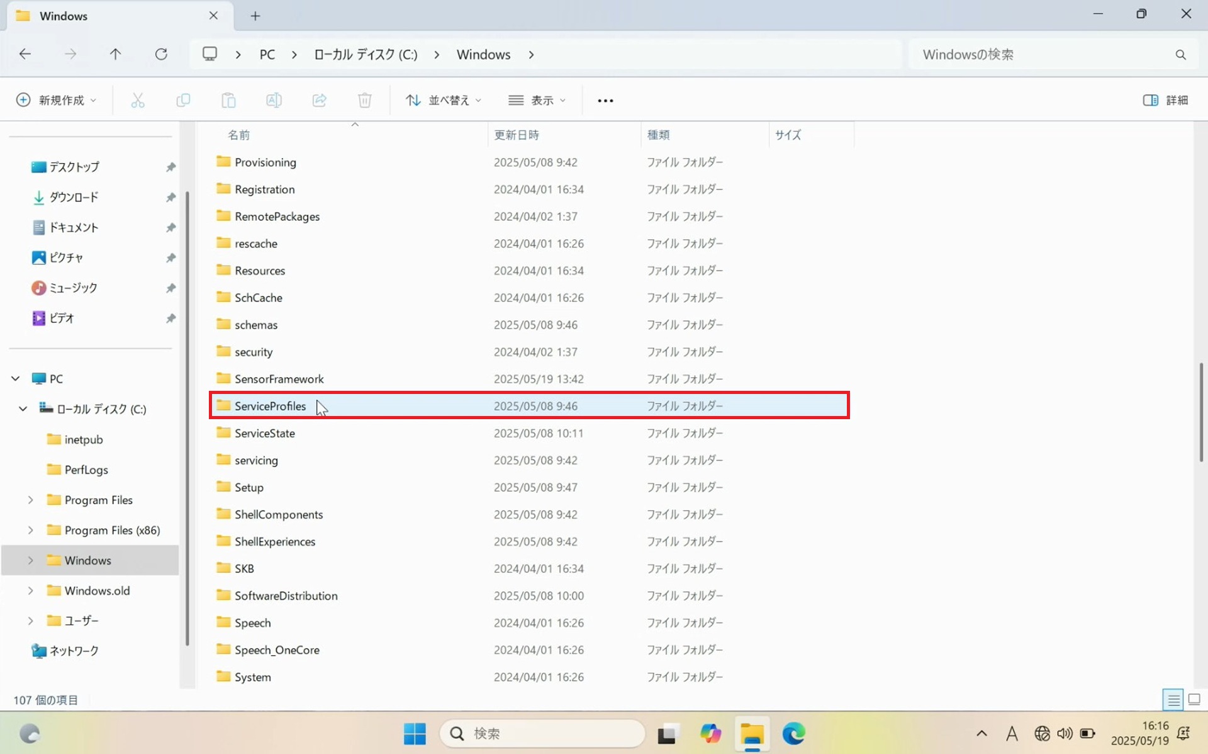Show hidden system tray icons
The image size is (1208, 754).
click(981, 734)
